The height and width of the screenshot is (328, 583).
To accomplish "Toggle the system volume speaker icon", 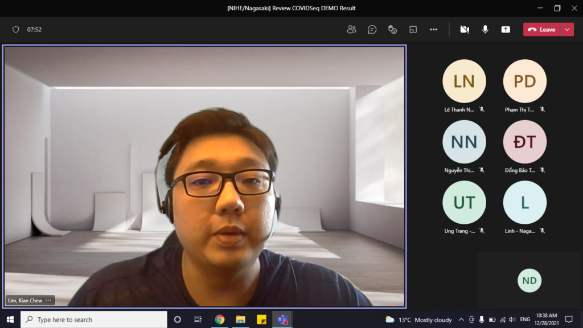I will tap(512, 319).
